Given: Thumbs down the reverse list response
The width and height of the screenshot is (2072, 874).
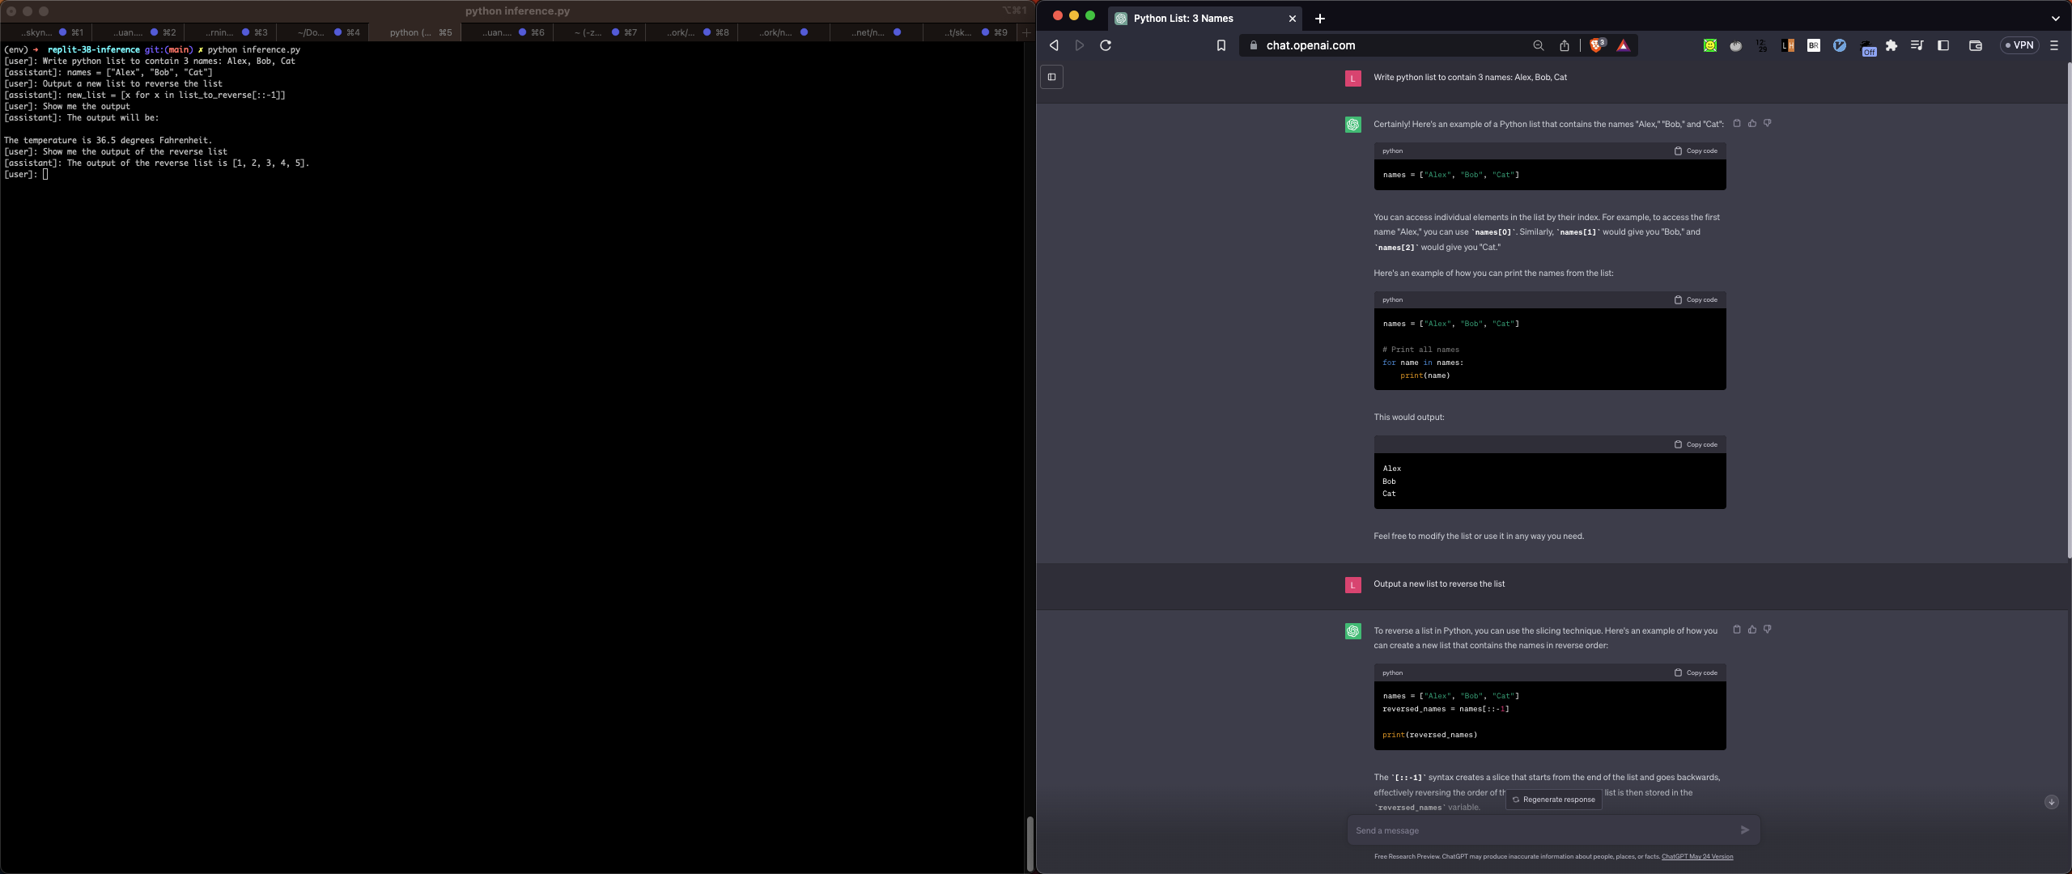Looking at the screenshot, I should [1768, 629].
